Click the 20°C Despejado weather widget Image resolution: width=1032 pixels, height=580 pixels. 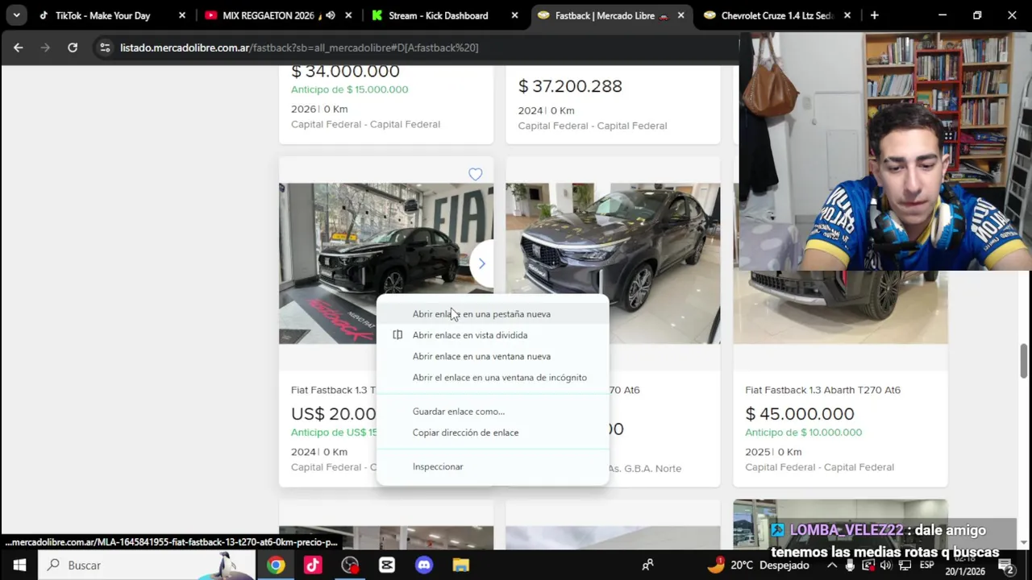(758, 565)
